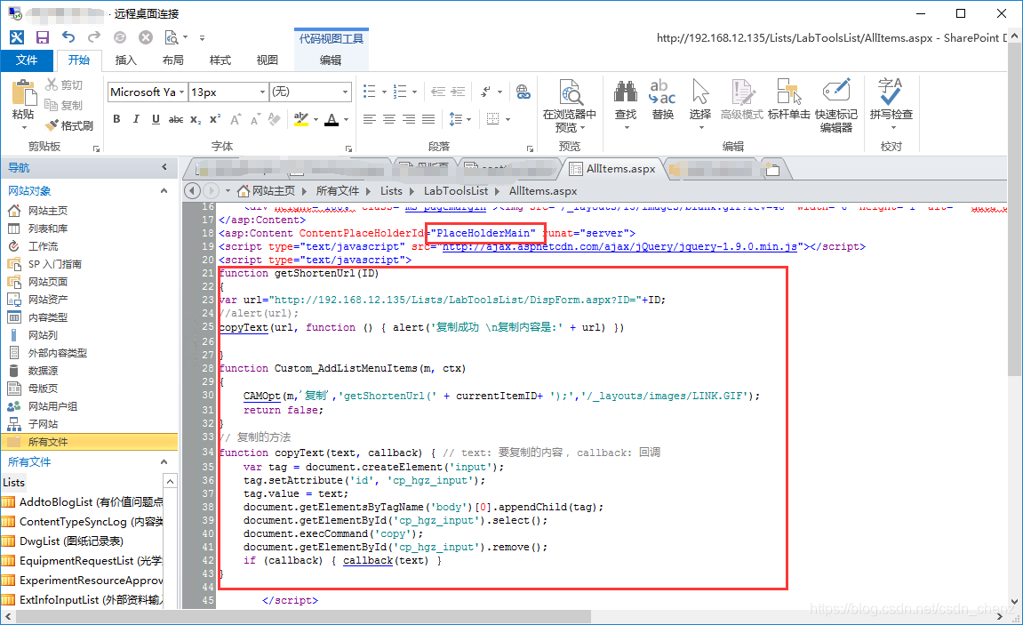Screen dimensions: 1023x625
Task: Switch to the View (视图) ribbon tab
Action: coord(267,60)
